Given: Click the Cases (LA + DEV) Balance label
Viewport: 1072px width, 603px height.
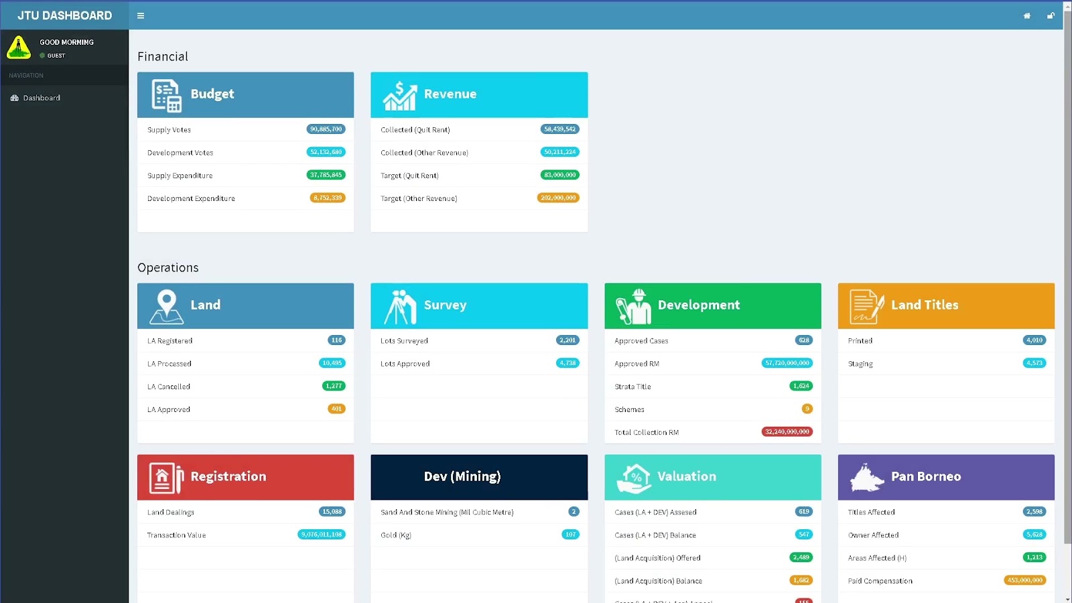Looking at the screenshot, I should [x=655, y=535].
